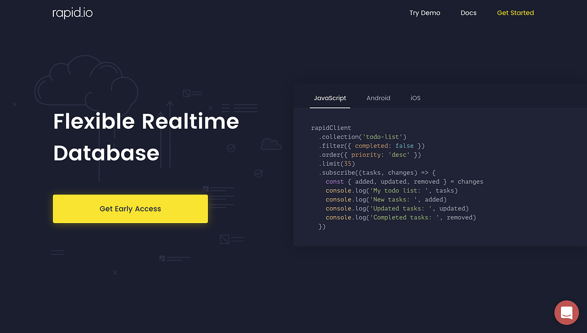Click Try Demo in the navigation

pyautogui.click(x=425, y=12)
